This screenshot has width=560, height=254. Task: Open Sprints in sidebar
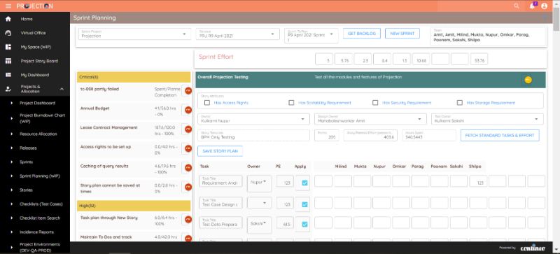tap(27, 162)
